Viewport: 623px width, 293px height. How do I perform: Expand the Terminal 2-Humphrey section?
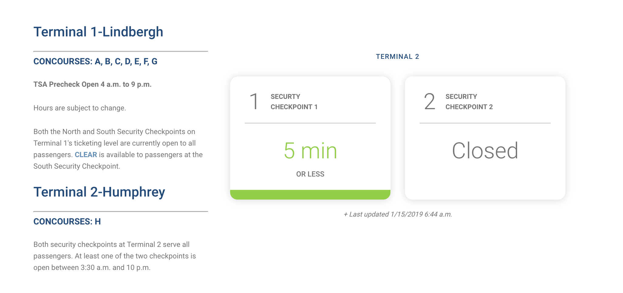coord(99,192)
